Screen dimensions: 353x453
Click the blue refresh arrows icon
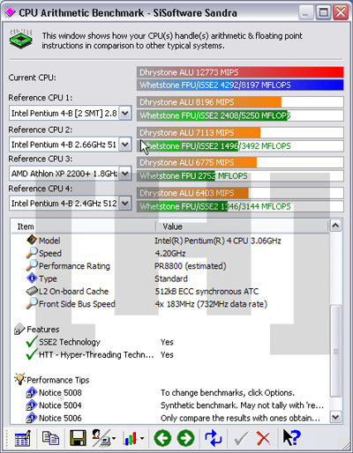(x=214, y=439)
